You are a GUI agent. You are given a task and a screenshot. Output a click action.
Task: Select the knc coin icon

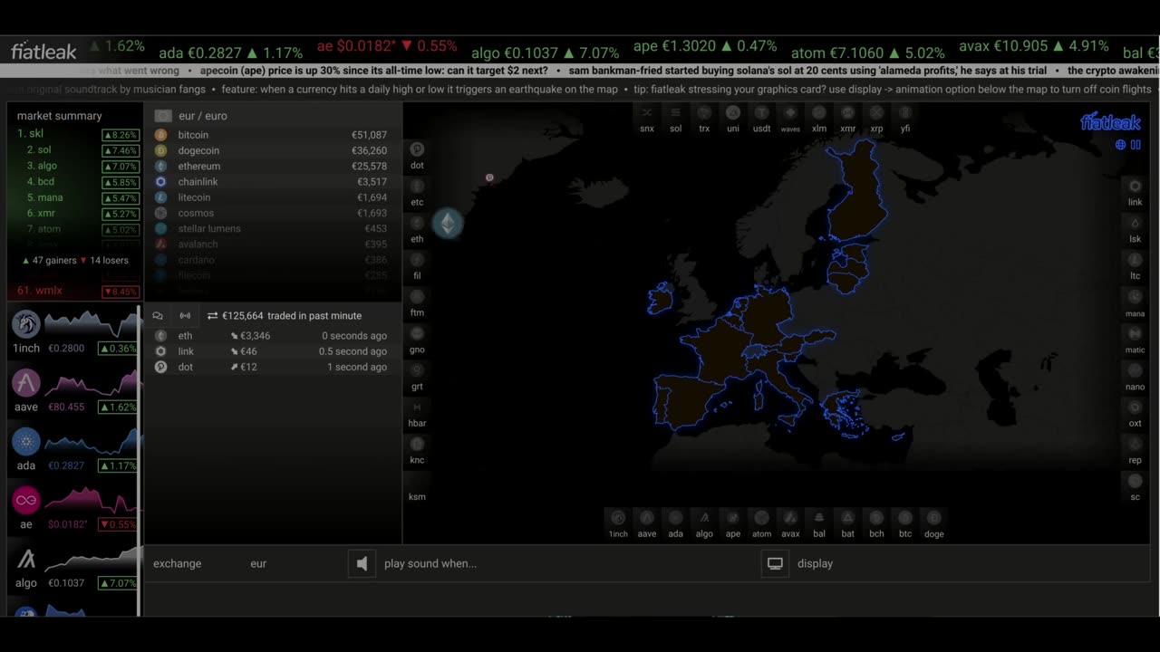point(417,444)
